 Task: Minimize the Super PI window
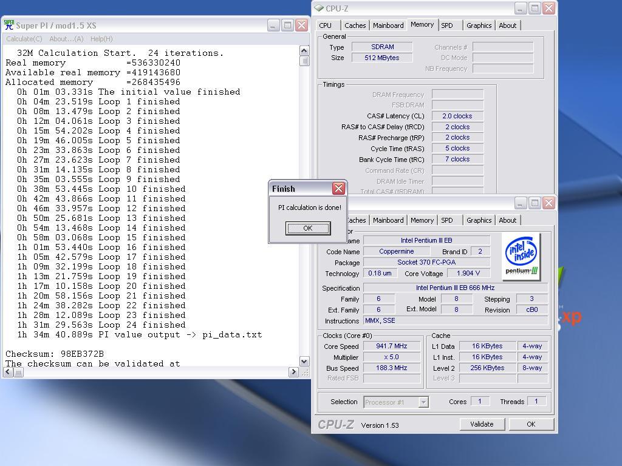(273, 25)
